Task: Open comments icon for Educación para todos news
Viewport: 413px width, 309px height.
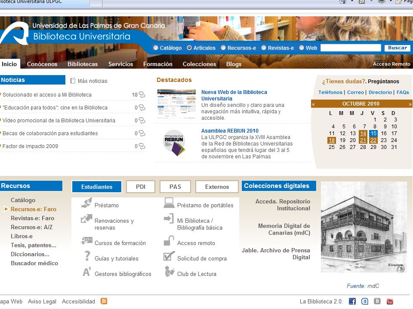Action: coord(142,107)
